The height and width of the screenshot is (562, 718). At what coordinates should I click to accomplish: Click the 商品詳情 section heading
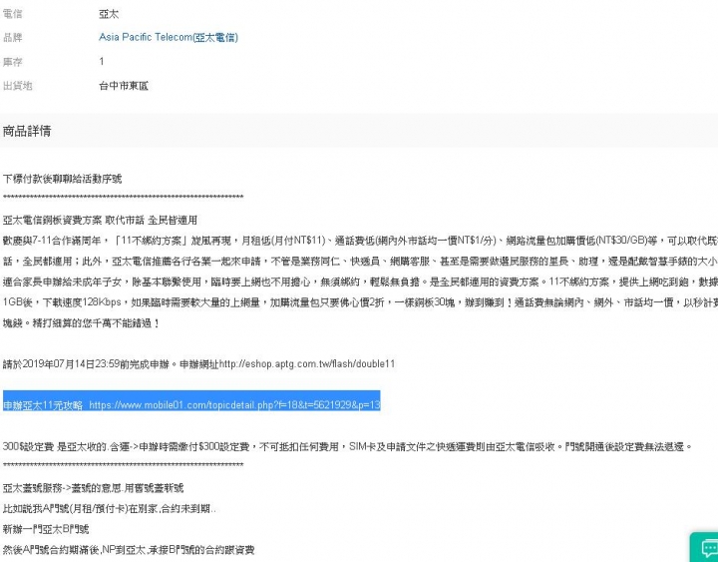click(27, 131)
